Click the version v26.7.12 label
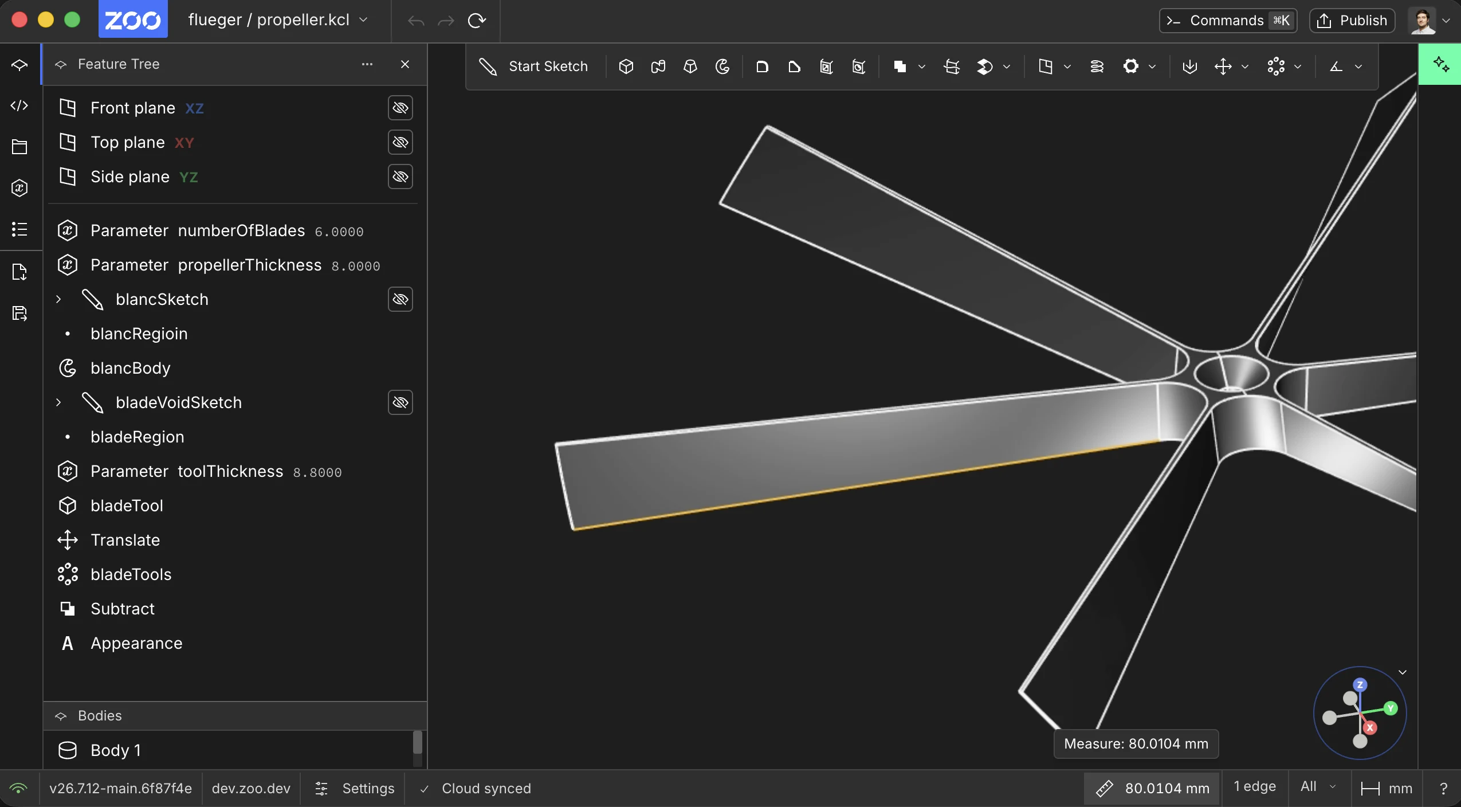This screenshot has width=1461, height=807. tap(120, 789)
